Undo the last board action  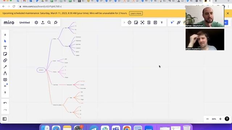point(5,103)
